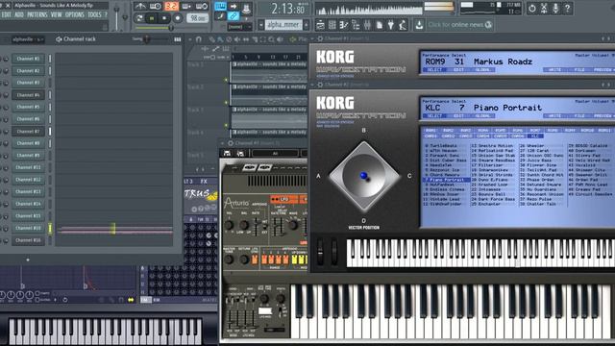Click the audio editor scissors icon
Image resolution: width=615 pixels, height=346 pixels.
point(544,8)
